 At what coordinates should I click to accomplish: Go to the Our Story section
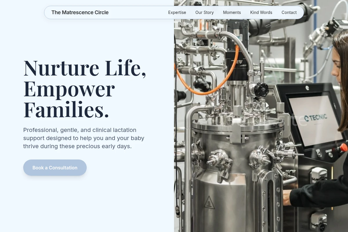204,12
